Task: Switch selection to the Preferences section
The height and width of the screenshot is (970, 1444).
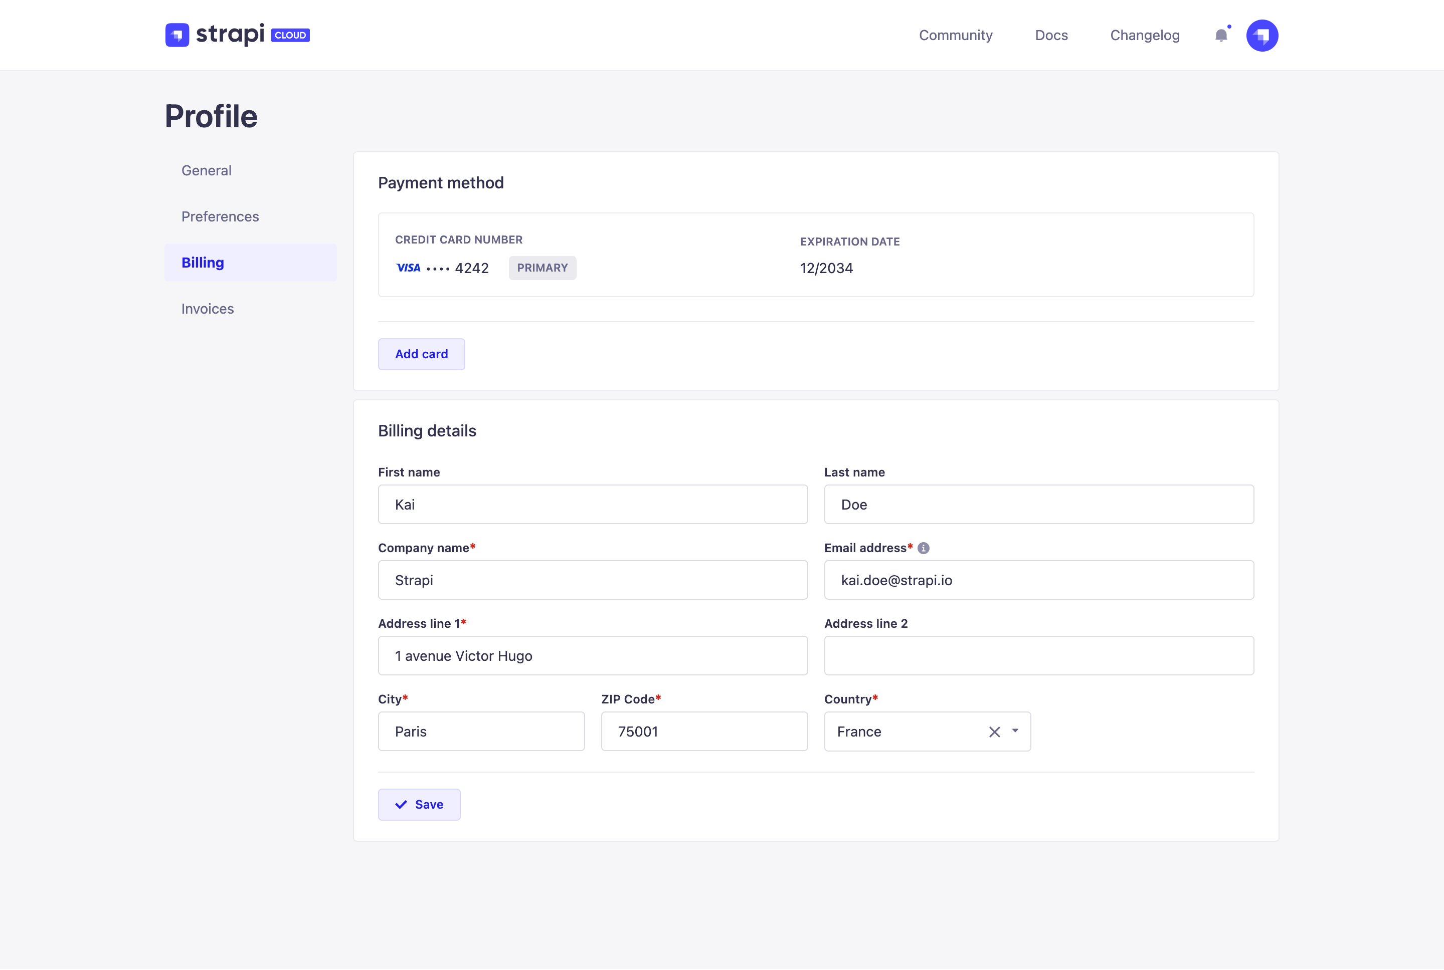Action: [x=220, y=216]
